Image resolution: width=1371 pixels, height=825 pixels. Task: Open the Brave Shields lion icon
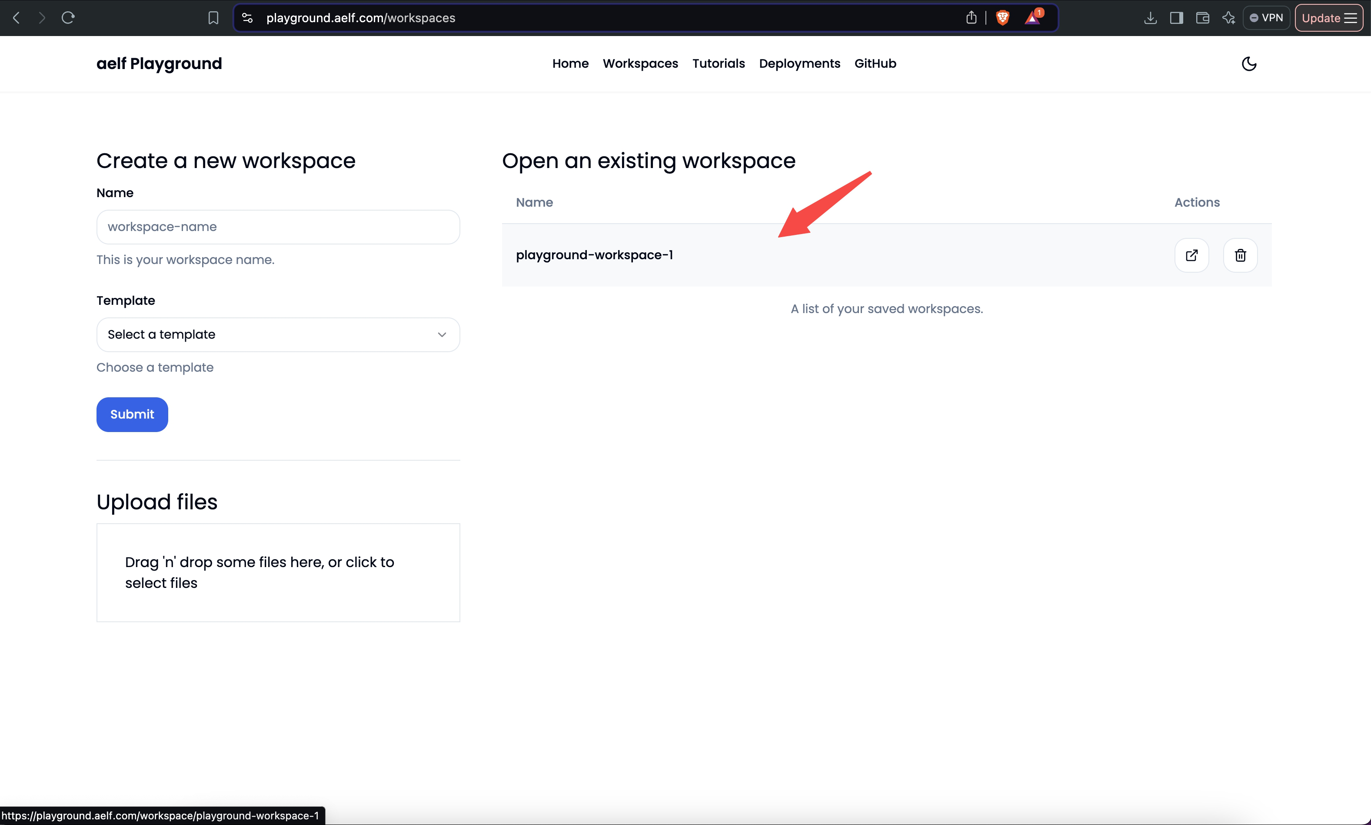coord(1003,18)
